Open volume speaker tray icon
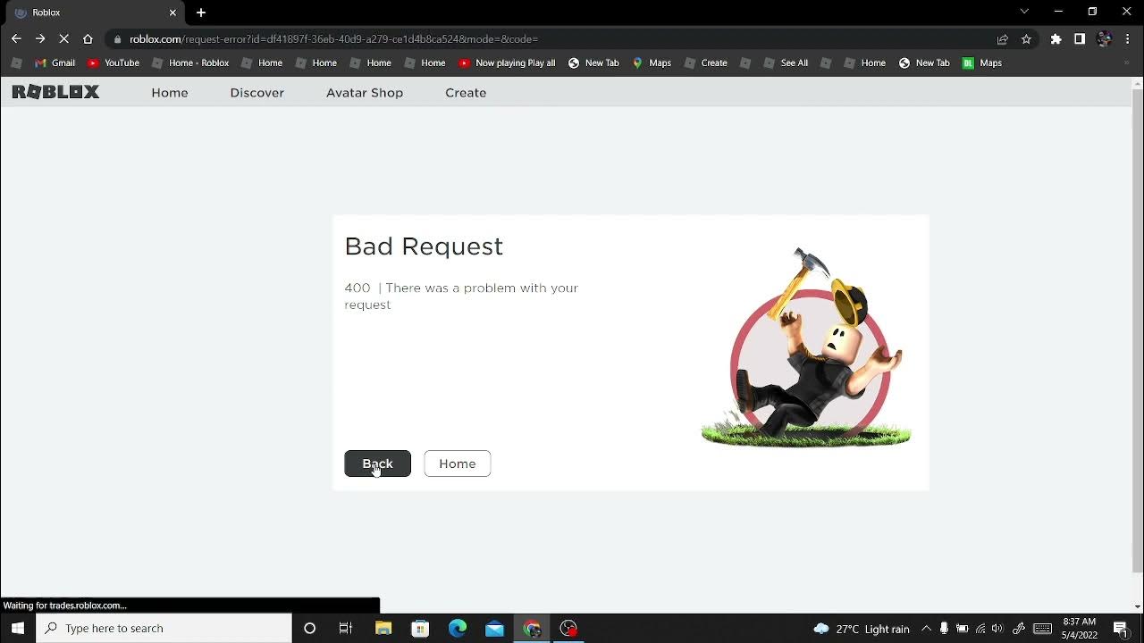Viewport: 1144px width, 643px height. point(997,629)
